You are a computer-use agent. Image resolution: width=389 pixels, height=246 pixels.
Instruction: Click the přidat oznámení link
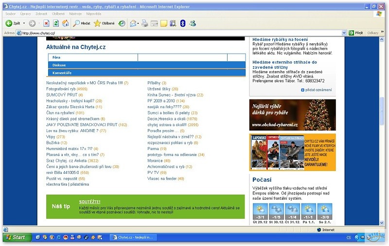coord(318,90)
